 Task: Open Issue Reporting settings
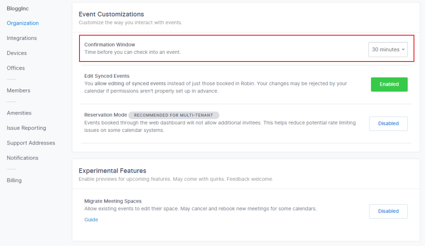[x=26, y=128]
